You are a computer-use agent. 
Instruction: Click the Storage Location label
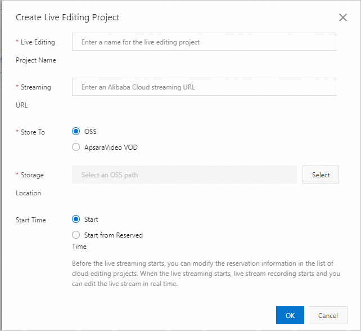(30, 184)
